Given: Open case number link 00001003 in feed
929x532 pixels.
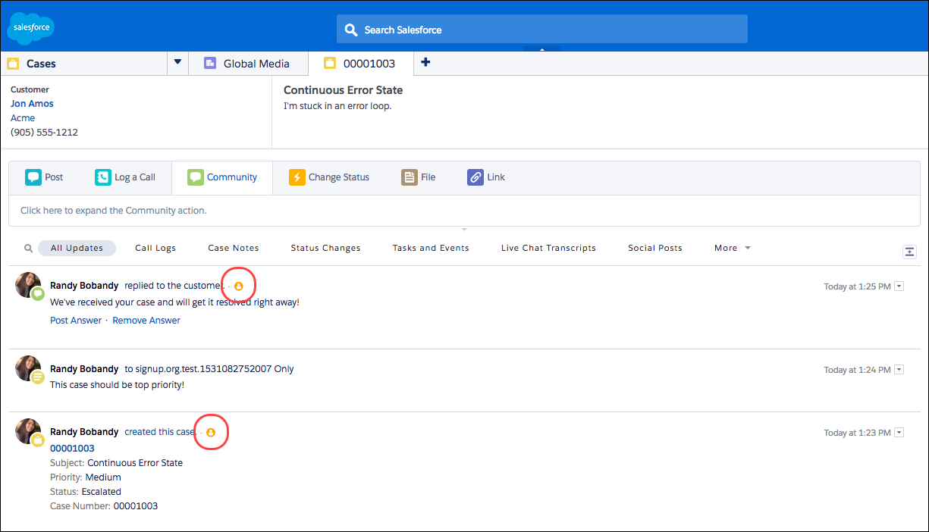Looking at the screenshot, I should pyautogui.click(x=72, y=449).
